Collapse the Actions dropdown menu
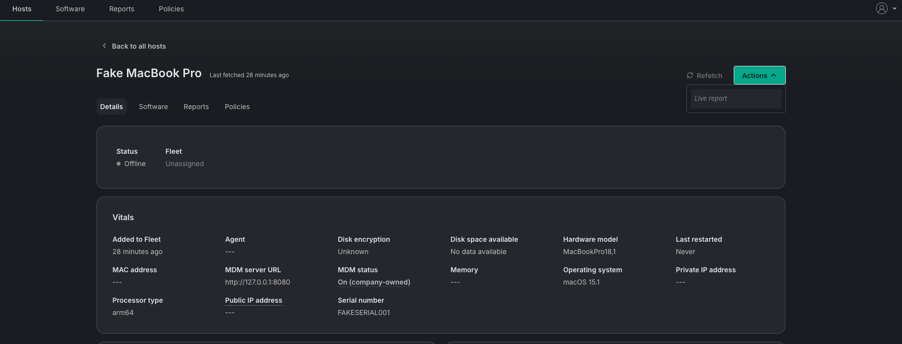The height and width of the screenshot is (344, 902). pos(759,75)
